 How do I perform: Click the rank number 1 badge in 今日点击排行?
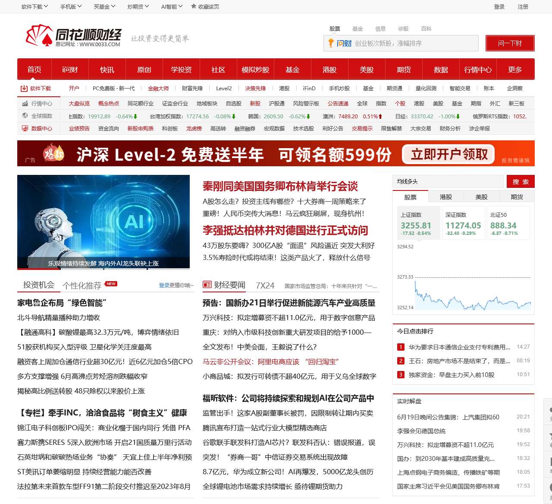point(401,347)
